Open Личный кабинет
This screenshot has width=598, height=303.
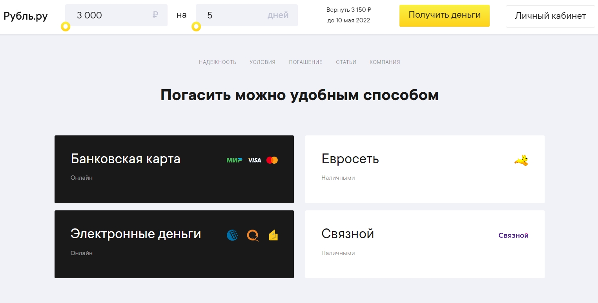(550, 16)
